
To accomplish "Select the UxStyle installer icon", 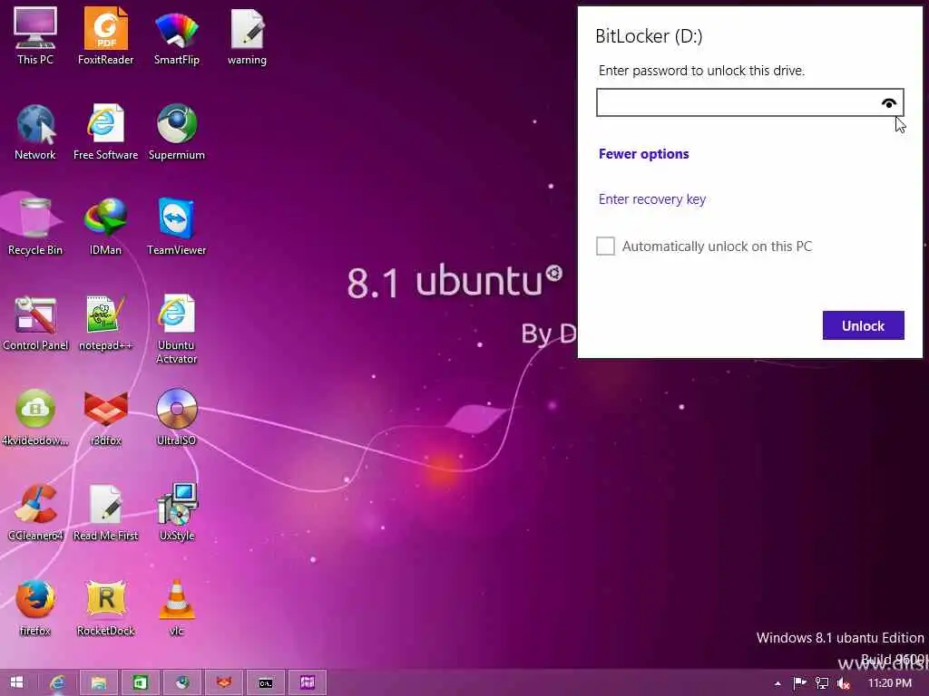I will [177, 513].
